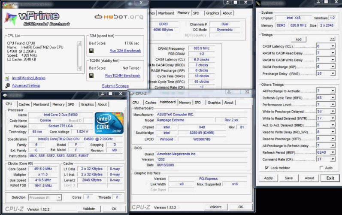Open RAS# to CAS# Write Delay dropdown
Viewport: 342px width, 215px height.
point(333,60)
